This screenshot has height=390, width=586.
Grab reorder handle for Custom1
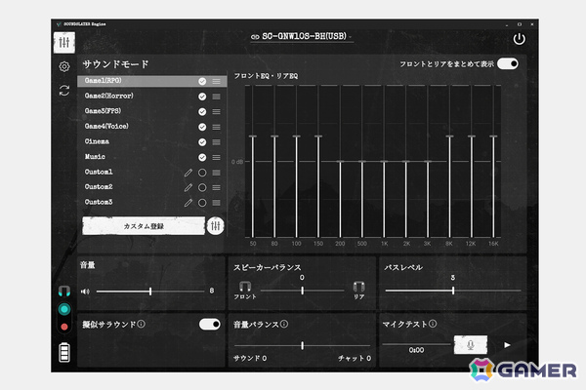click(217, 173)
